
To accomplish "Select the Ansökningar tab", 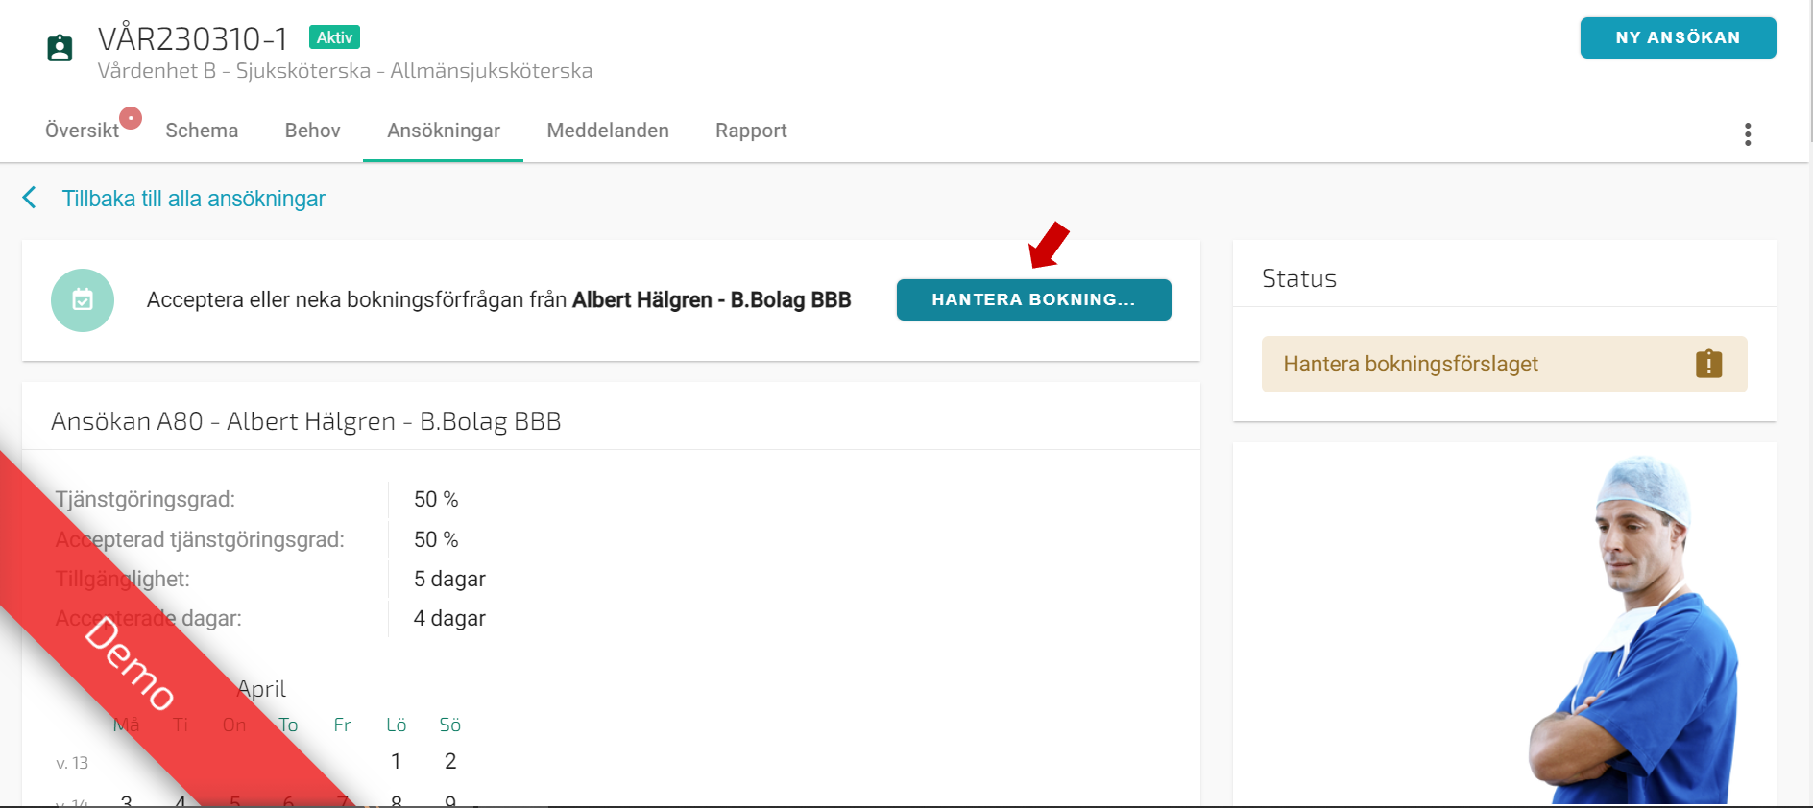I will click(x=444, y=131).
